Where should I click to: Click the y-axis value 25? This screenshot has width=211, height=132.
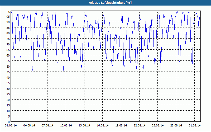coord(8,94)
